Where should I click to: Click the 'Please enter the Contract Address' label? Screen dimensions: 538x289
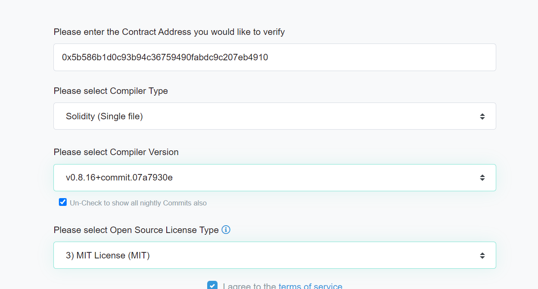[169, 32]
